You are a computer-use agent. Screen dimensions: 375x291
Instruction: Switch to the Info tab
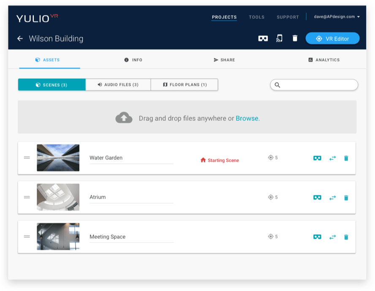pos(133,60)
